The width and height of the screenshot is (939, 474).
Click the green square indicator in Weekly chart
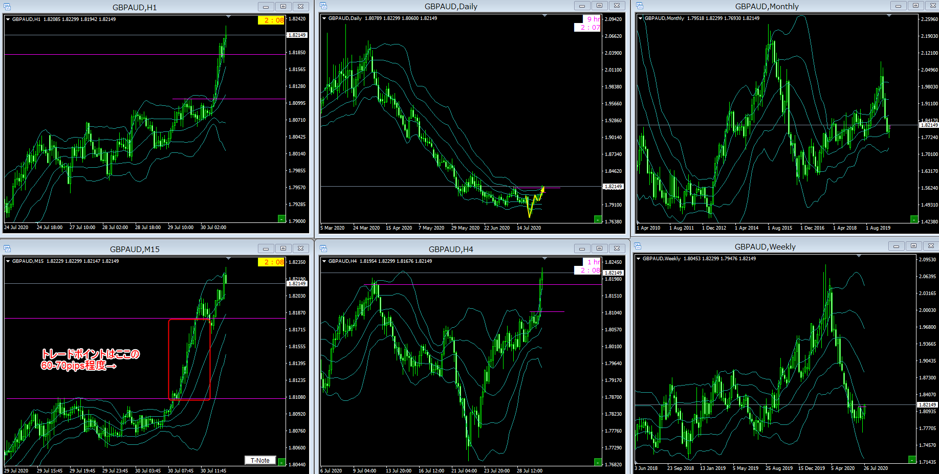point(912,460)
